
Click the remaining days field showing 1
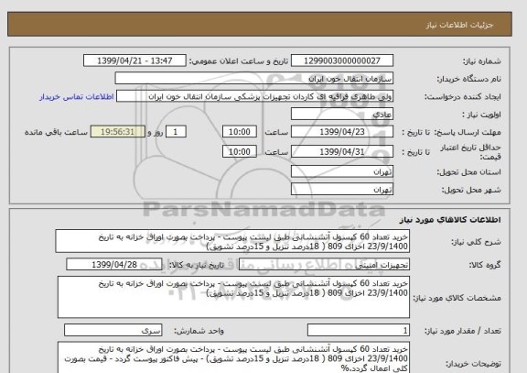(176, 132)
